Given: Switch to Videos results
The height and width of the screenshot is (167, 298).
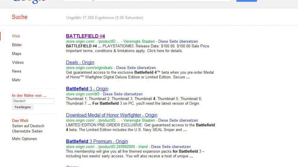Looking at the screenshot, I should point(18,62).
